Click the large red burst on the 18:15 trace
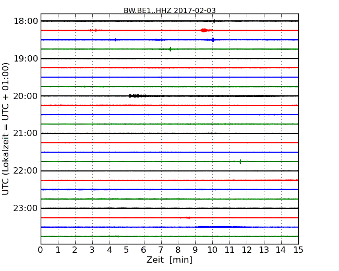This screenshot has width=339, height=271. tap(203, 30)
